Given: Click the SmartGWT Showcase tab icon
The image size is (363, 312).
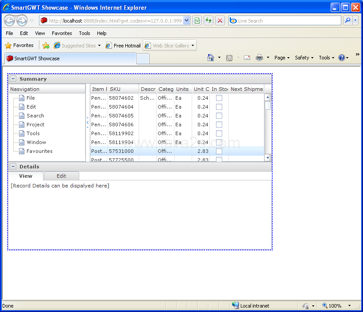Looking at the screenshot, I should point(10,58).
